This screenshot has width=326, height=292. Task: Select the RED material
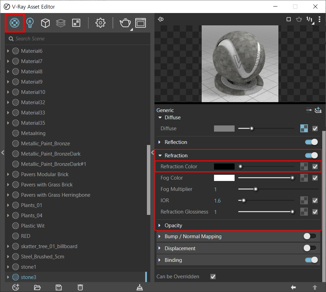point(26,236)
